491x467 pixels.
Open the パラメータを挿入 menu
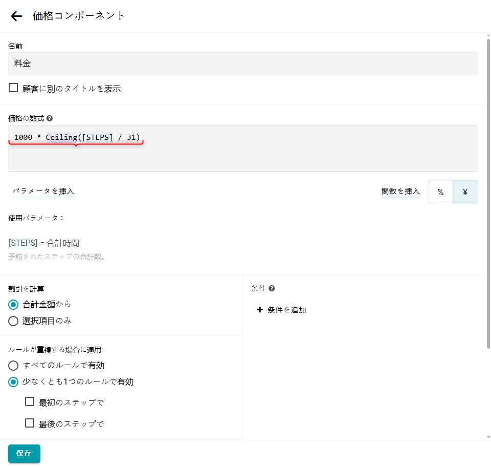(43, 192)
